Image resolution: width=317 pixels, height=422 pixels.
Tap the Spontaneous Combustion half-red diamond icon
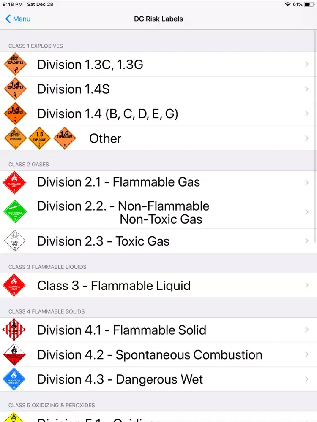[x=14, y=354]
